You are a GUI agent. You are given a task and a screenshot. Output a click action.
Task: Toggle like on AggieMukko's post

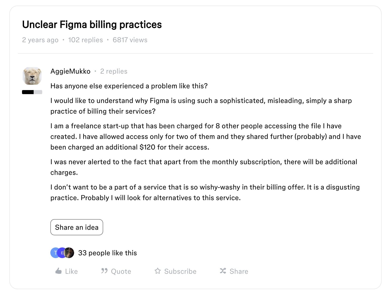pyautogui.click(x=66, y=271)
